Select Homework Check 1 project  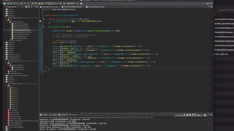[13, 55]
